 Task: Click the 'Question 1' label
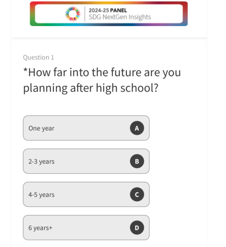click(x=38, y=57)
